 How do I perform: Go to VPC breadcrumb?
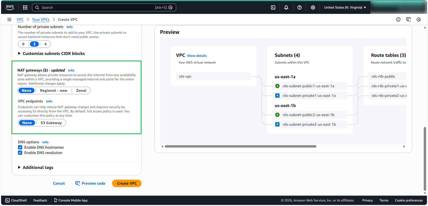(x=20, y=19)
